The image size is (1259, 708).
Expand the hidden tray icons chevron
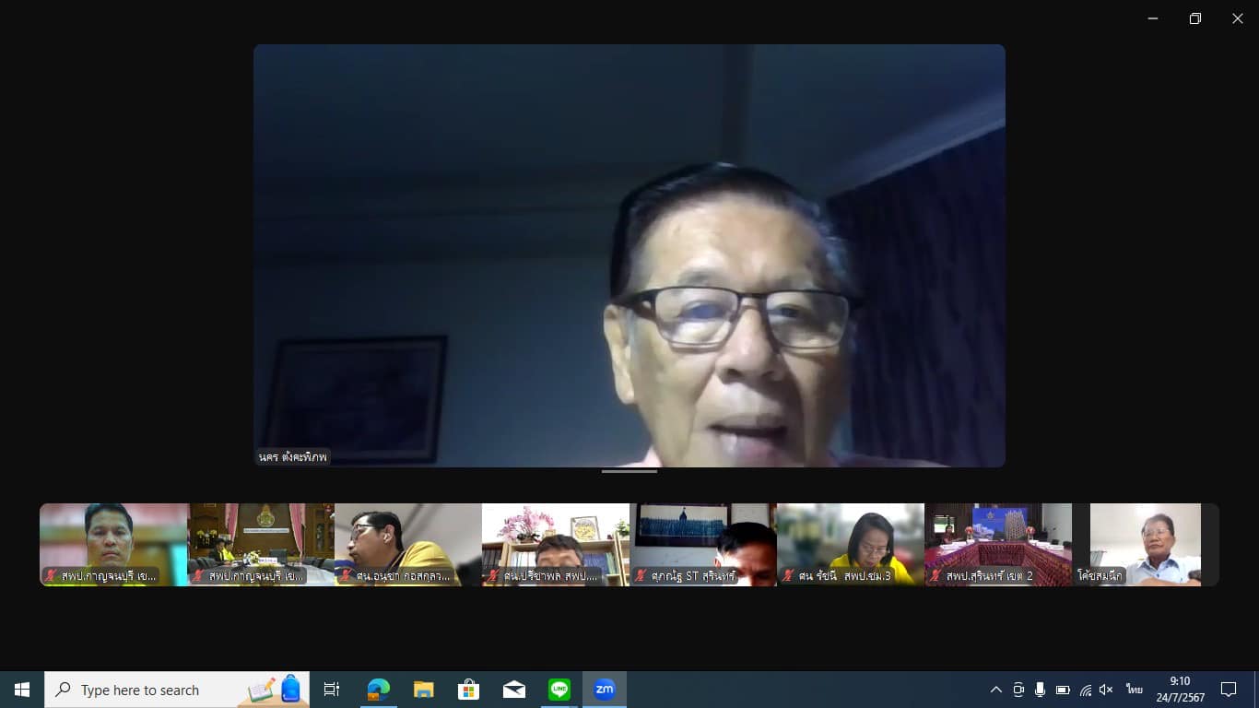pyautogui.click(x=995, y=690)
